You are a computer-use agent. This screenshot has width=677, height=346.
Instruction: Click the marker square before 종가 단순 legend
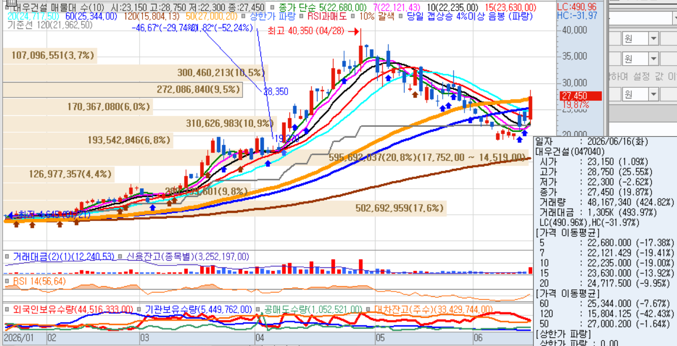point(273,8)
